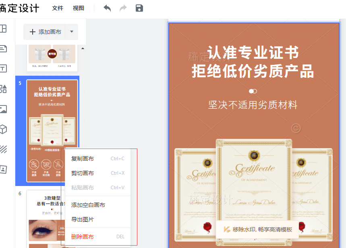Image resolution: width=346 pixels, height=248 pixels.
Task: Choose 粘贴画布 in the context menu
Action: [x=98, y=188]
